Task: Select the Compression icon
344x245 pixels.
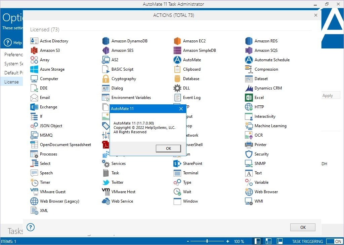Action: [249, 69]
